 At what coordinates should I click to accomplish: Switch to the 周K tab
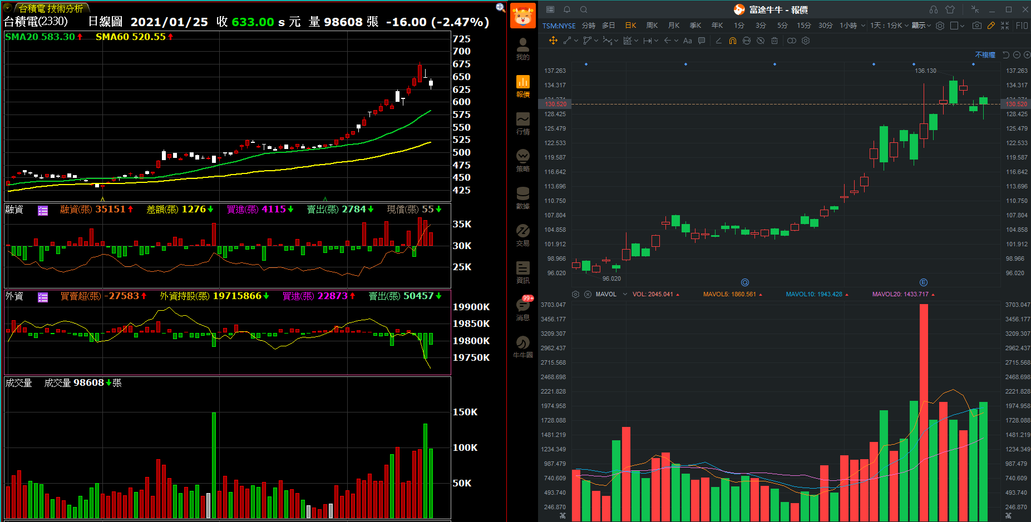[652, 26]
